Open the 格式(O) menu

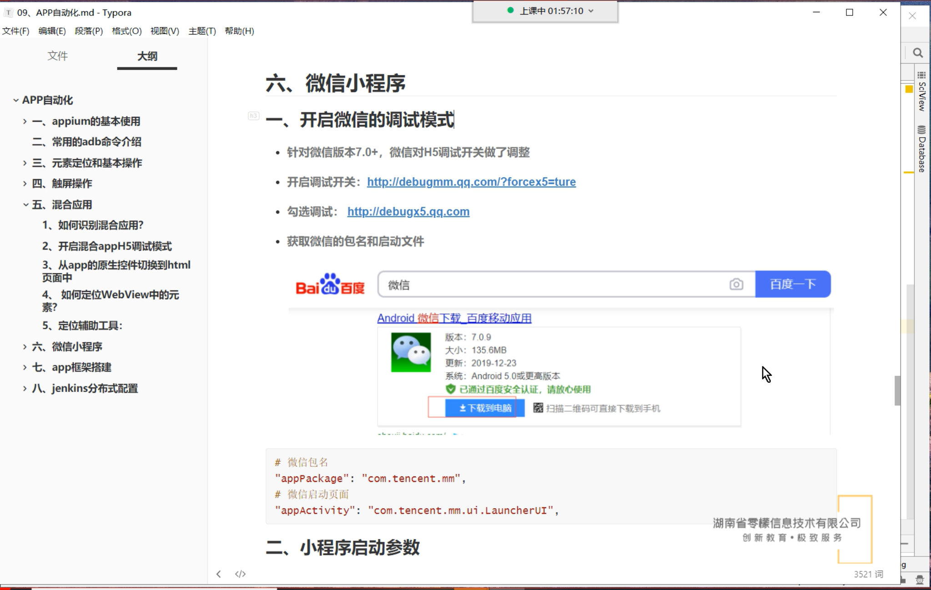(x=126, y=31)
